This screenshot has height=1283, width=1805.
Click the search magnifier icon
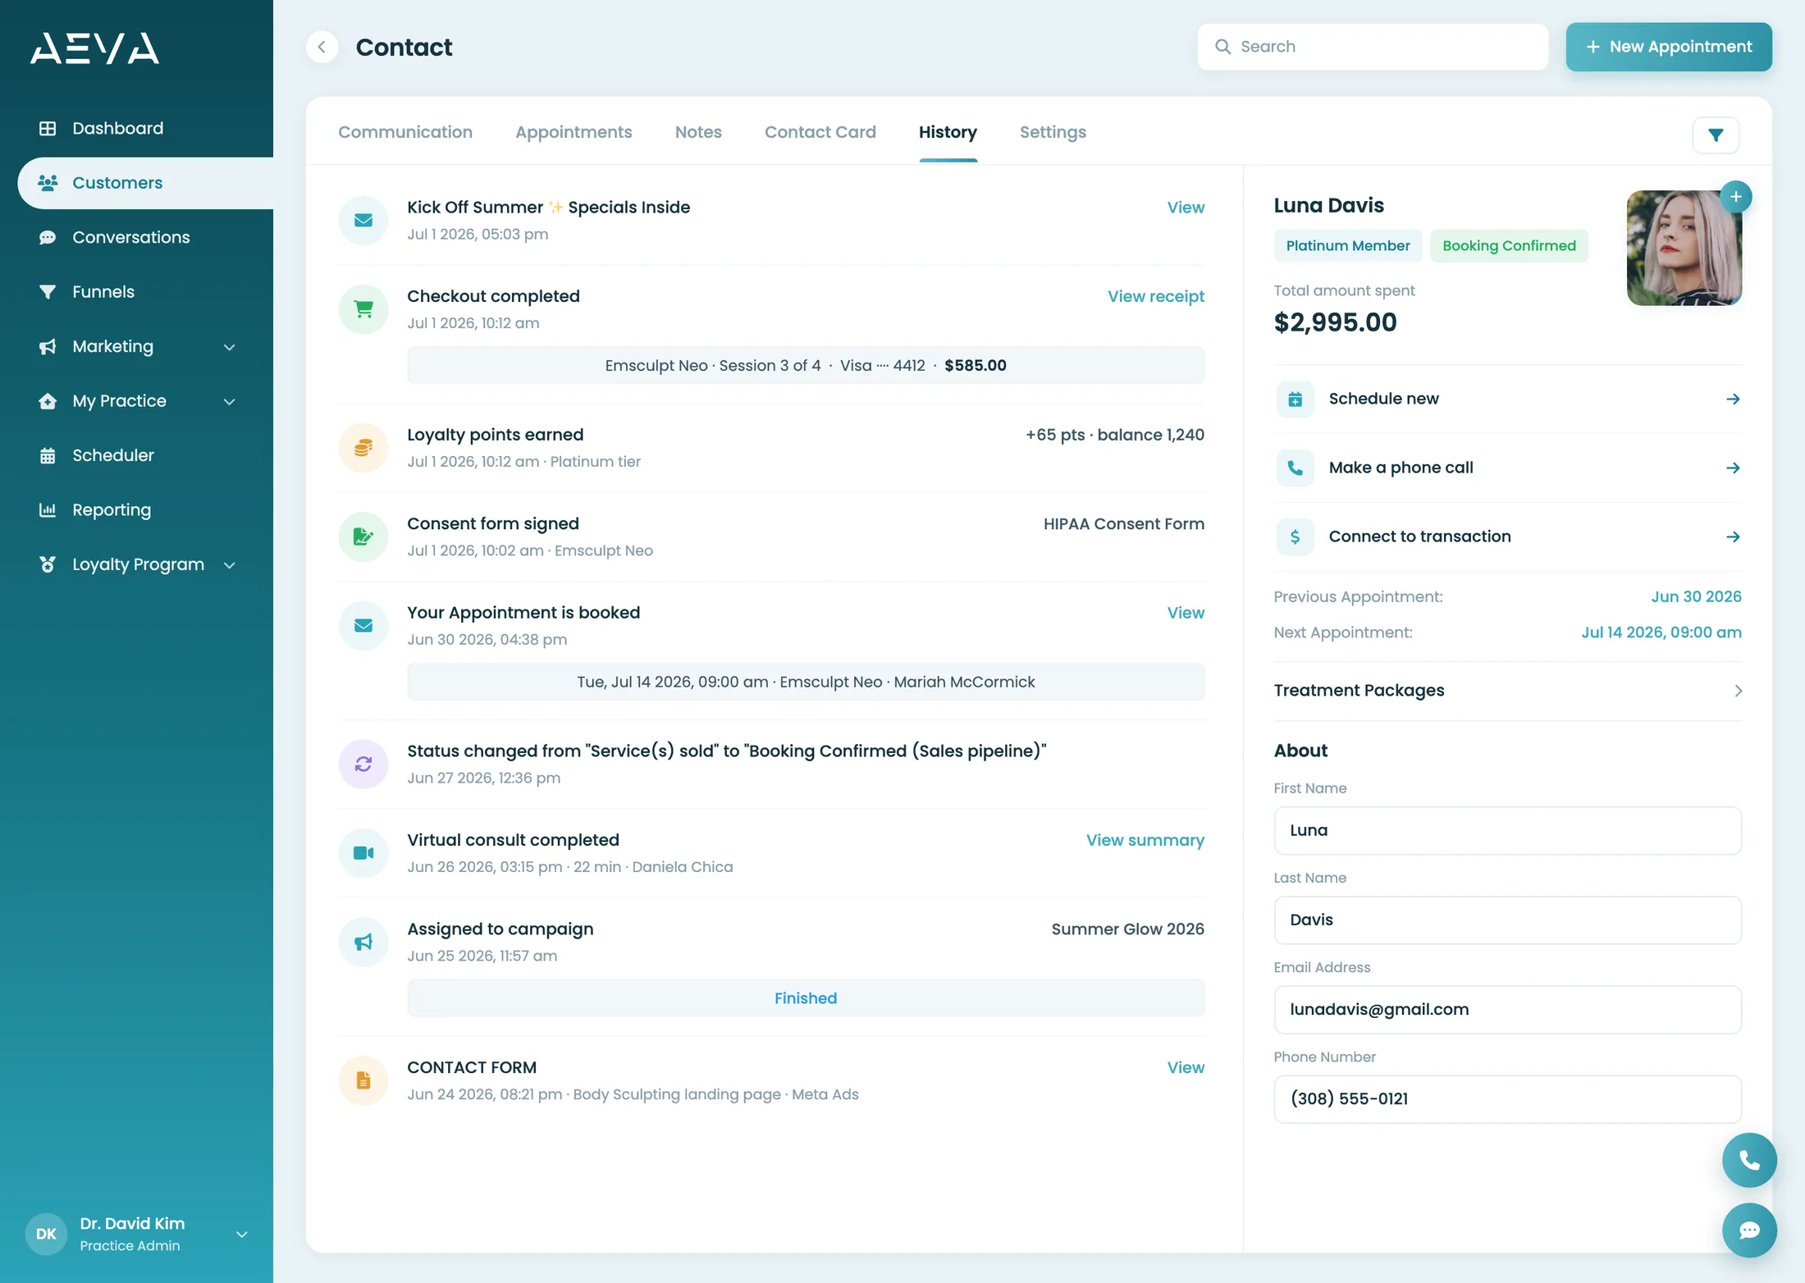[1222, 47]
